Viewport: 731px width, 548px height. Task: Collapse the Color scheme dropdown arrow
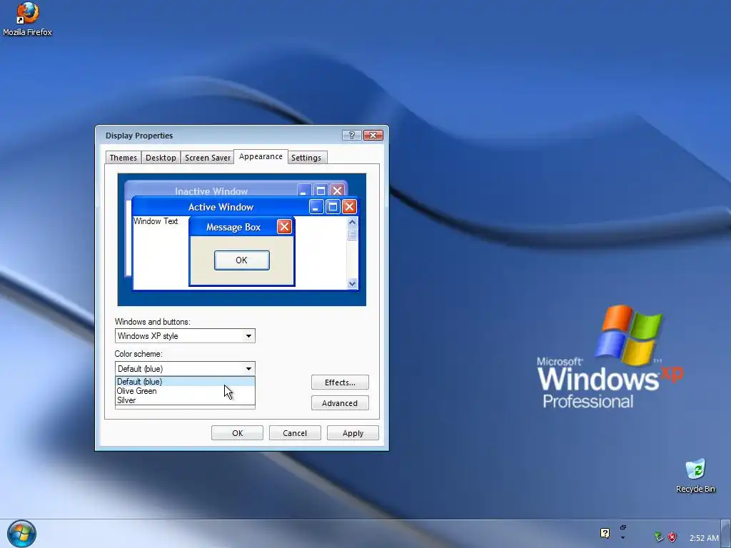248,369
